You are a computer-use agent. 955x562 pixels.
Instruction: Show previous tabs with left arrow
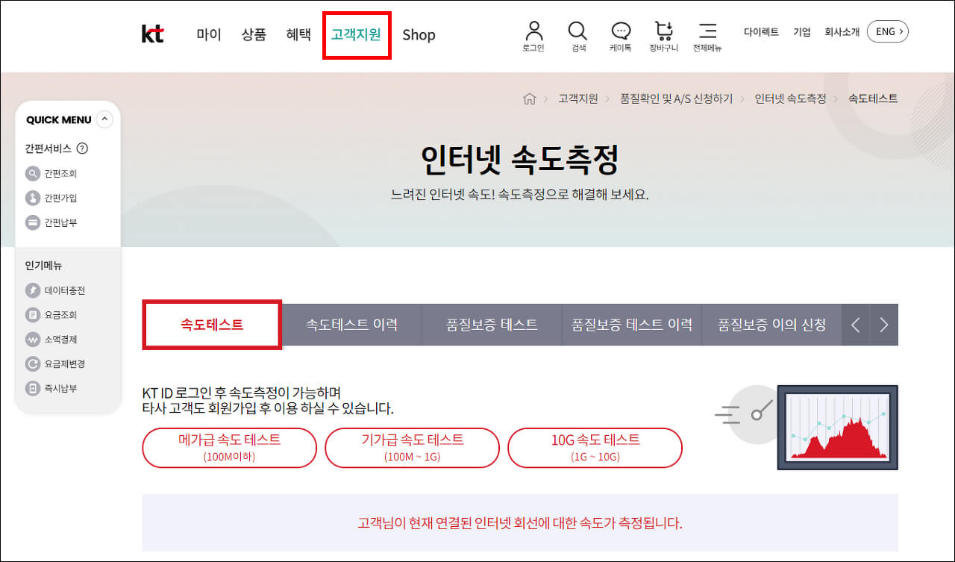pos(856,325)
